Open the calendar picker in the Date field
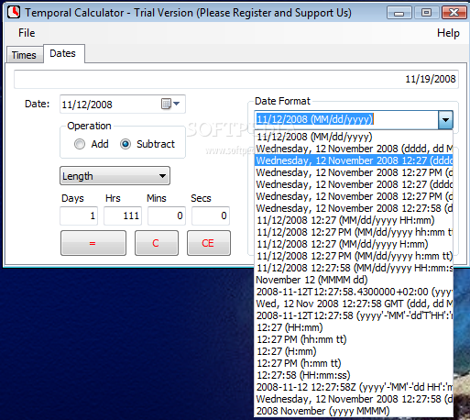 pos(170,104)
